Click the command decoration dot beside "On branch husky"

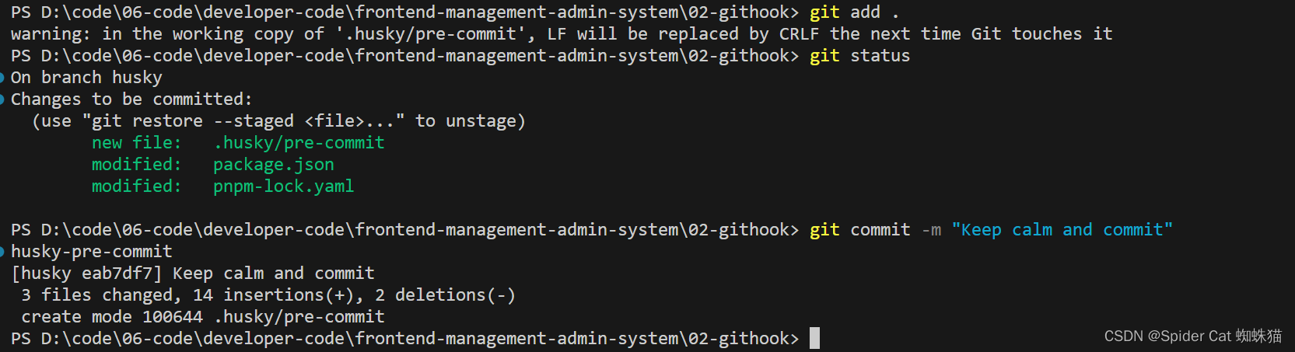2,77
